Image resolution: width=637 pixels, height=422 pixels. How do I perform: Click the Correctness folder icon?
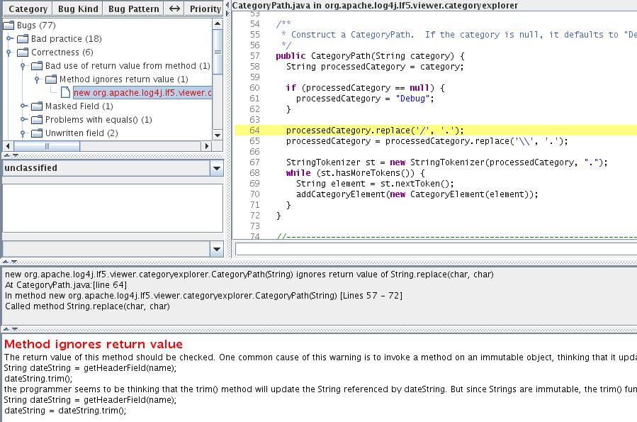(x=23, y=52)
